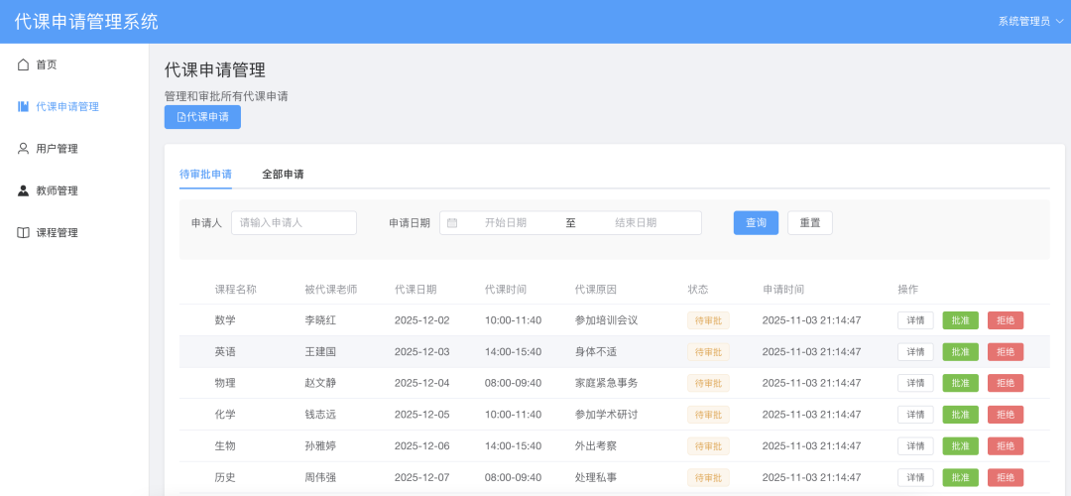The image size is (1071, 496).
Task: Click the 代课申请管理系统 header title
Action: pos(86,21)
